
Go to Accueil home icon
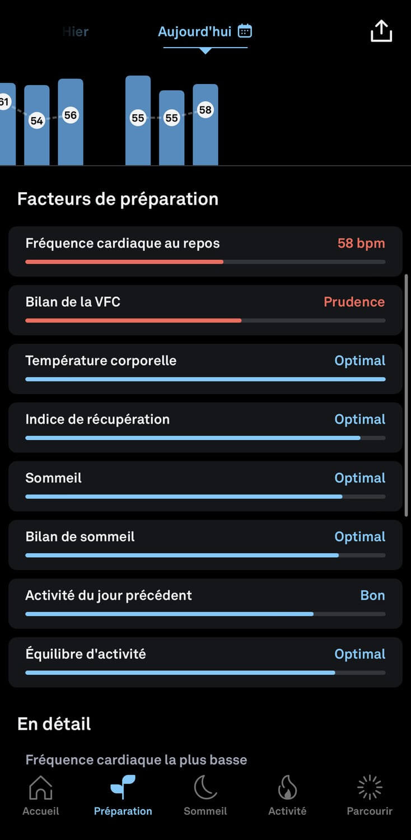click(x=40, y=788)
